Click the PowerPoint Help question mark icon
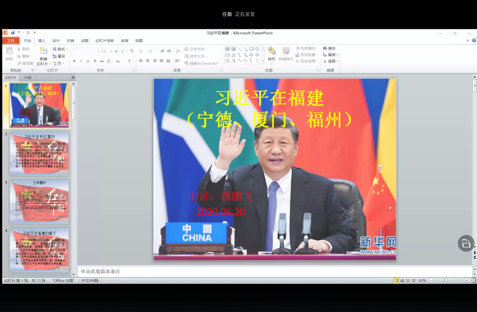 tap(474, 40)
